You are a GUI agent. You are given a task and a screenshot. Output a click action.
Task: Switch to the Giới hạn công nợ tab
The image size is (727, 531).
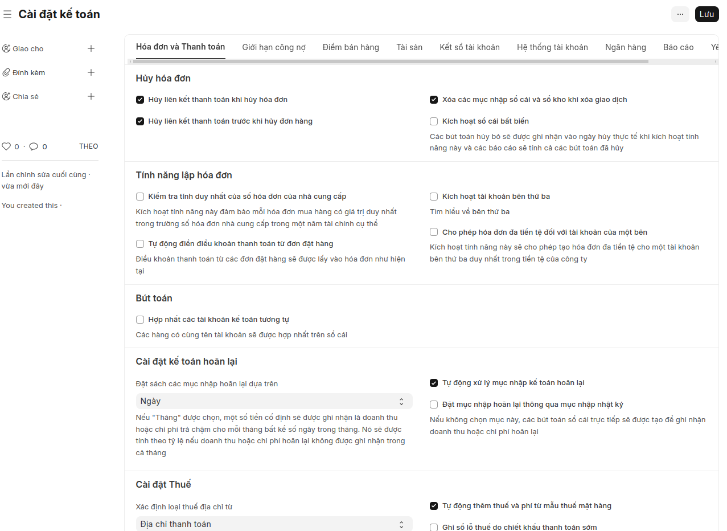point(274,47)
